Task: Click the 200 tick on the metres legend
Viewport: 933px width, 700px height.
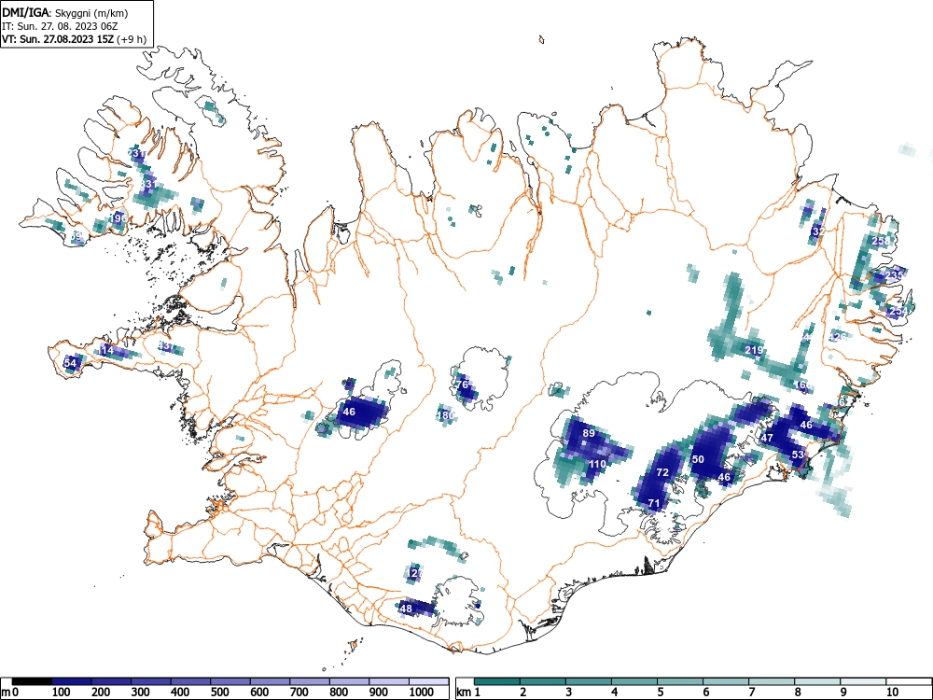Action: (101, 693)
